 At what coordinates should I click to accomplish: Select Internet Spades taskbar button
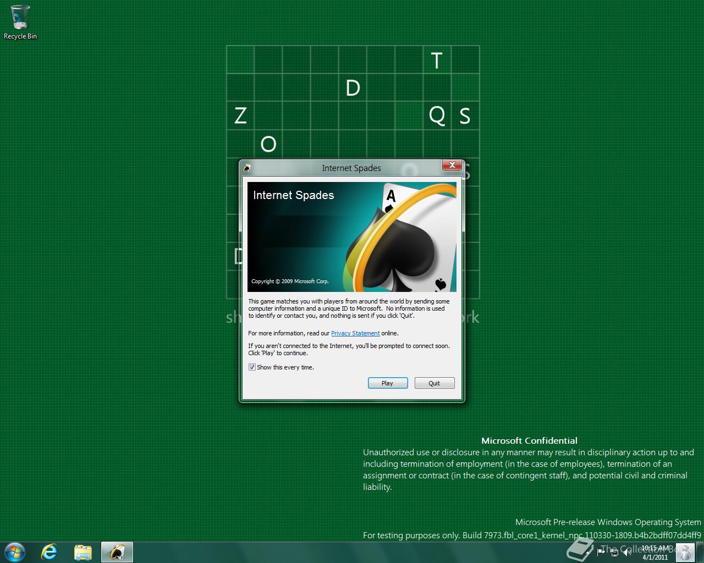pyautogui.click(x=117, y=552)
